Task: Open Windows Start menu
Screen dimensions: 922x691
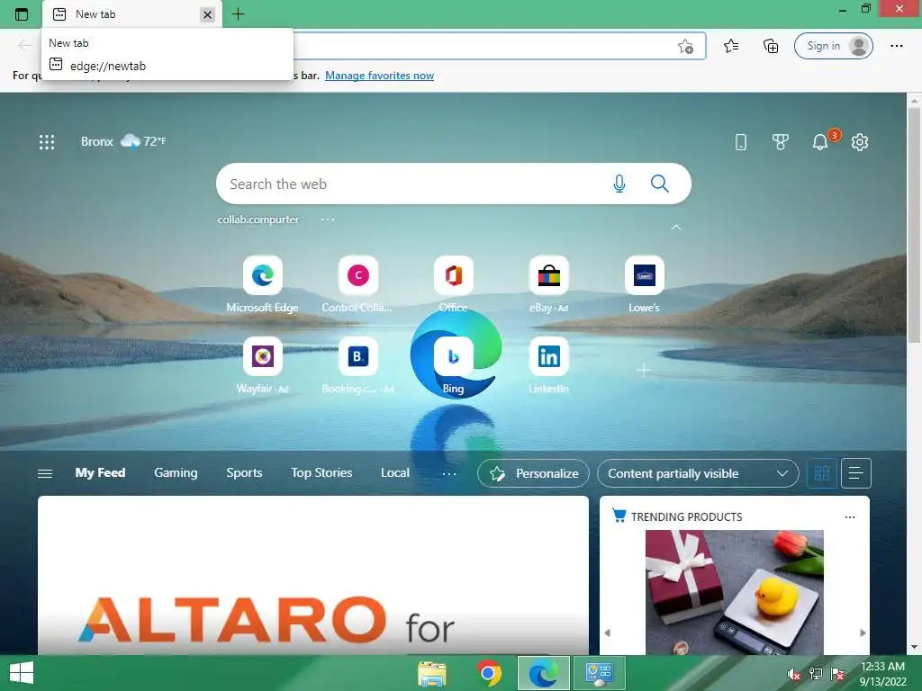Action: point(22,673)
